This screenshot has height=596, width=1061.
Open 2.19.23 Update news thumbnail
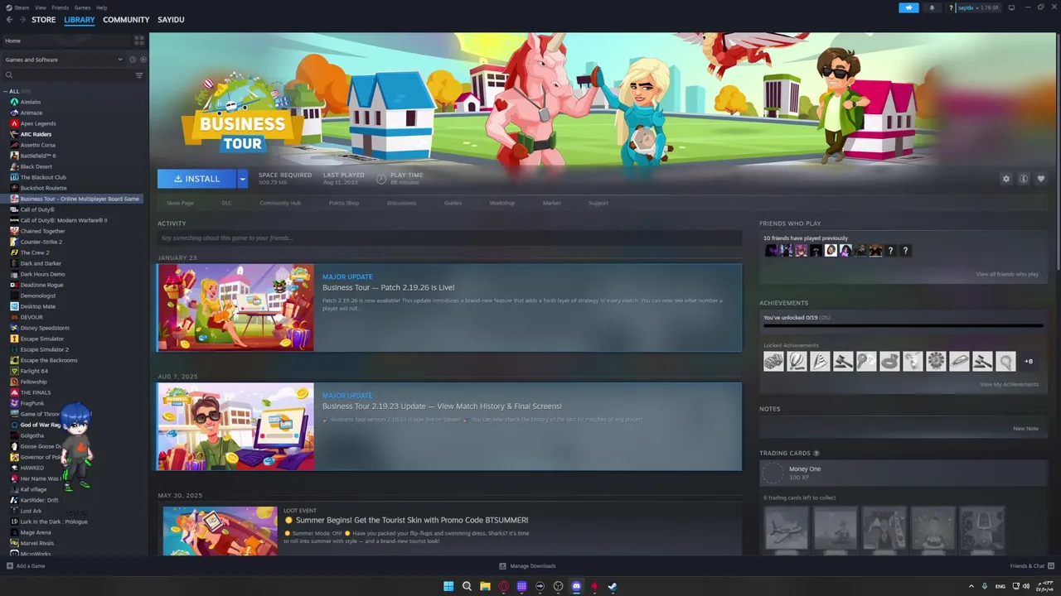236,426
